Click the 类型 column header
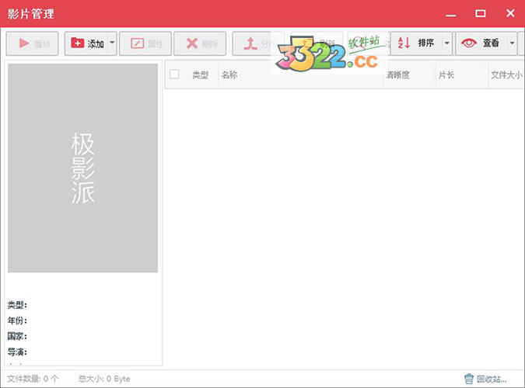This screenshot has width=525, height=388. (200, 74)
